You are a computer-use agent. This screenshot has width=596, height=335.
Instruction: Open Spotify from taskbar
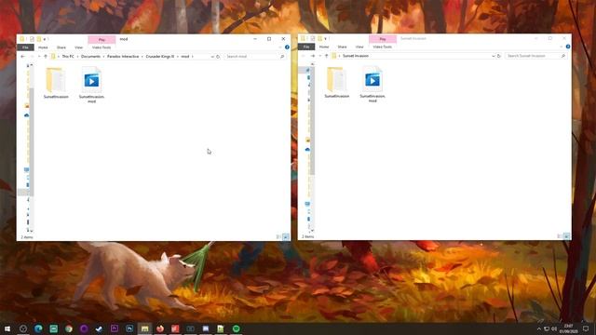click(236, 328)
